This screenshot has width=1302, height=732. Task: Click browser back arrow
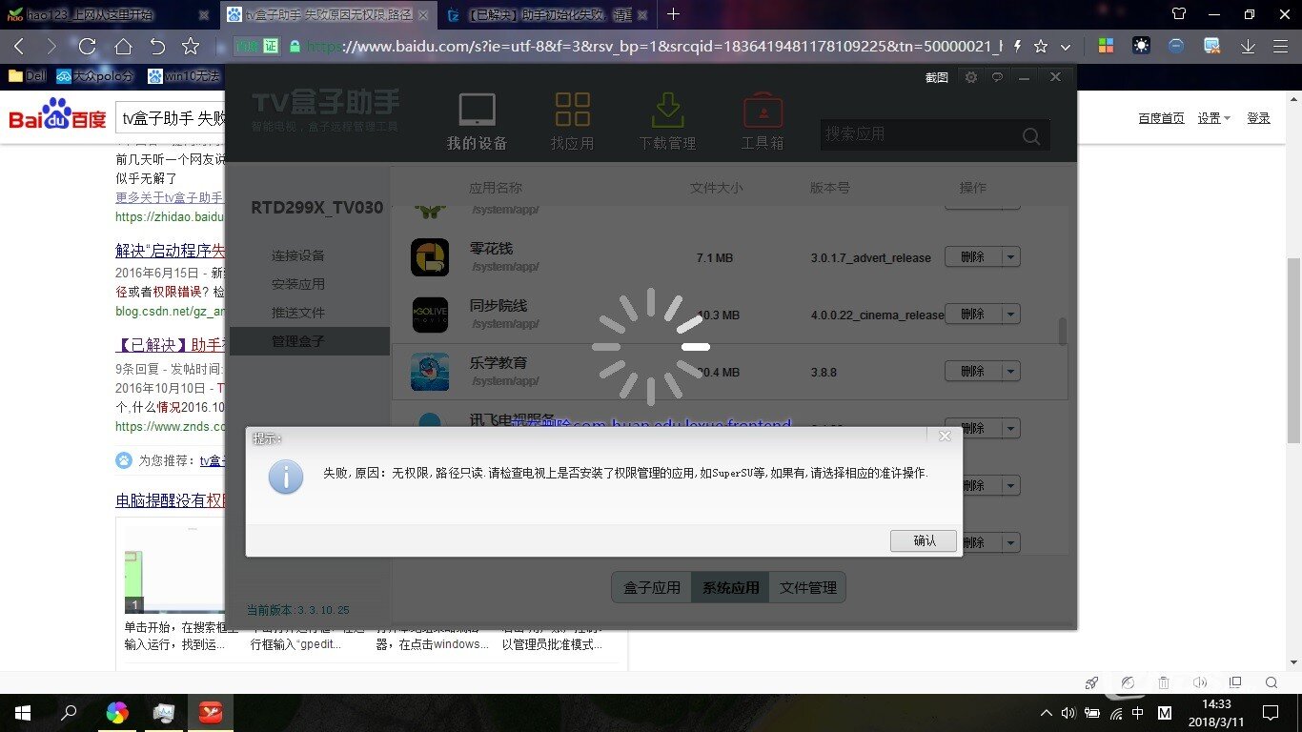click(19, 47)
